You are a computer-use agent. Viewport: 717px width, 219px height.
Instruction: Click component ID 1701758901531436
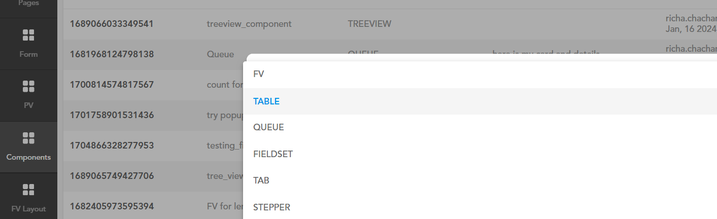(x=112, y=115)
